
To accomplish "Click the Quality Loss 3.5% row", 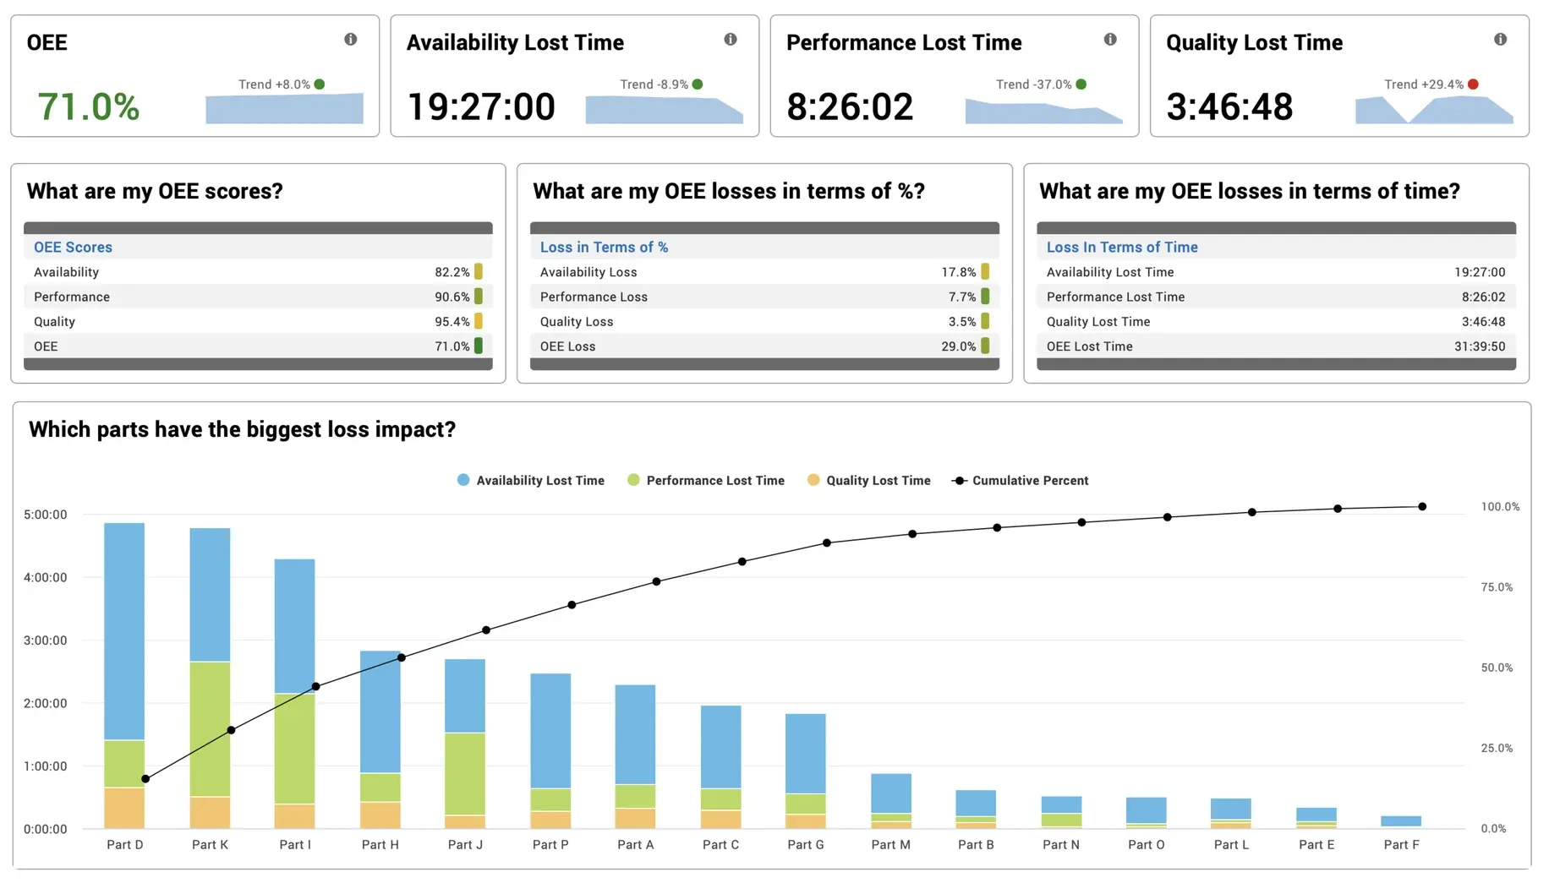I will pos(764,321).
